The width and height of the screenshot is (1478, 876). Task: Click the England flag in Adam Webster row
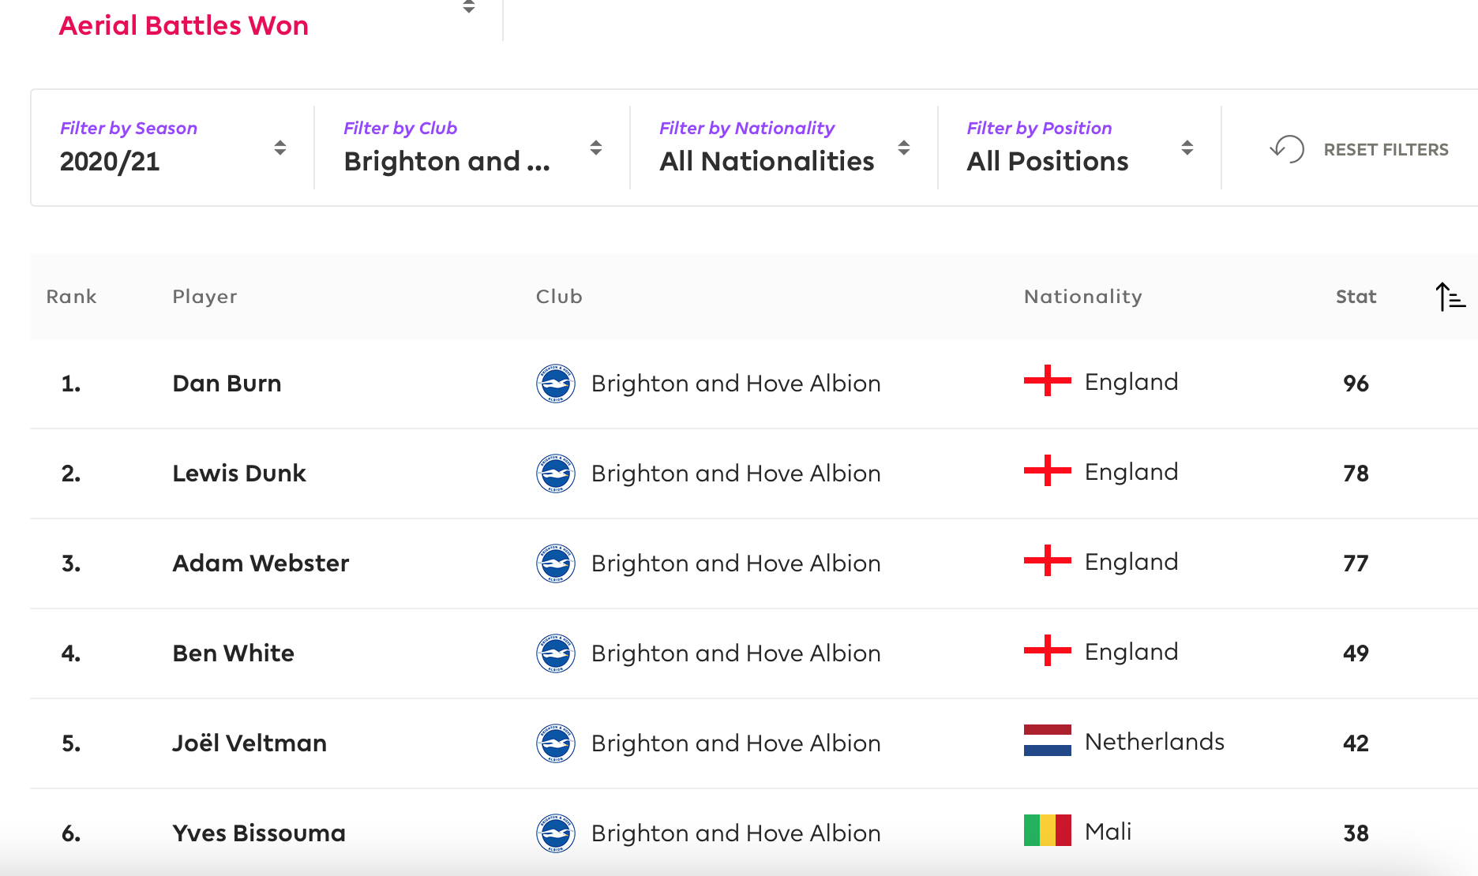[1048, 560]
